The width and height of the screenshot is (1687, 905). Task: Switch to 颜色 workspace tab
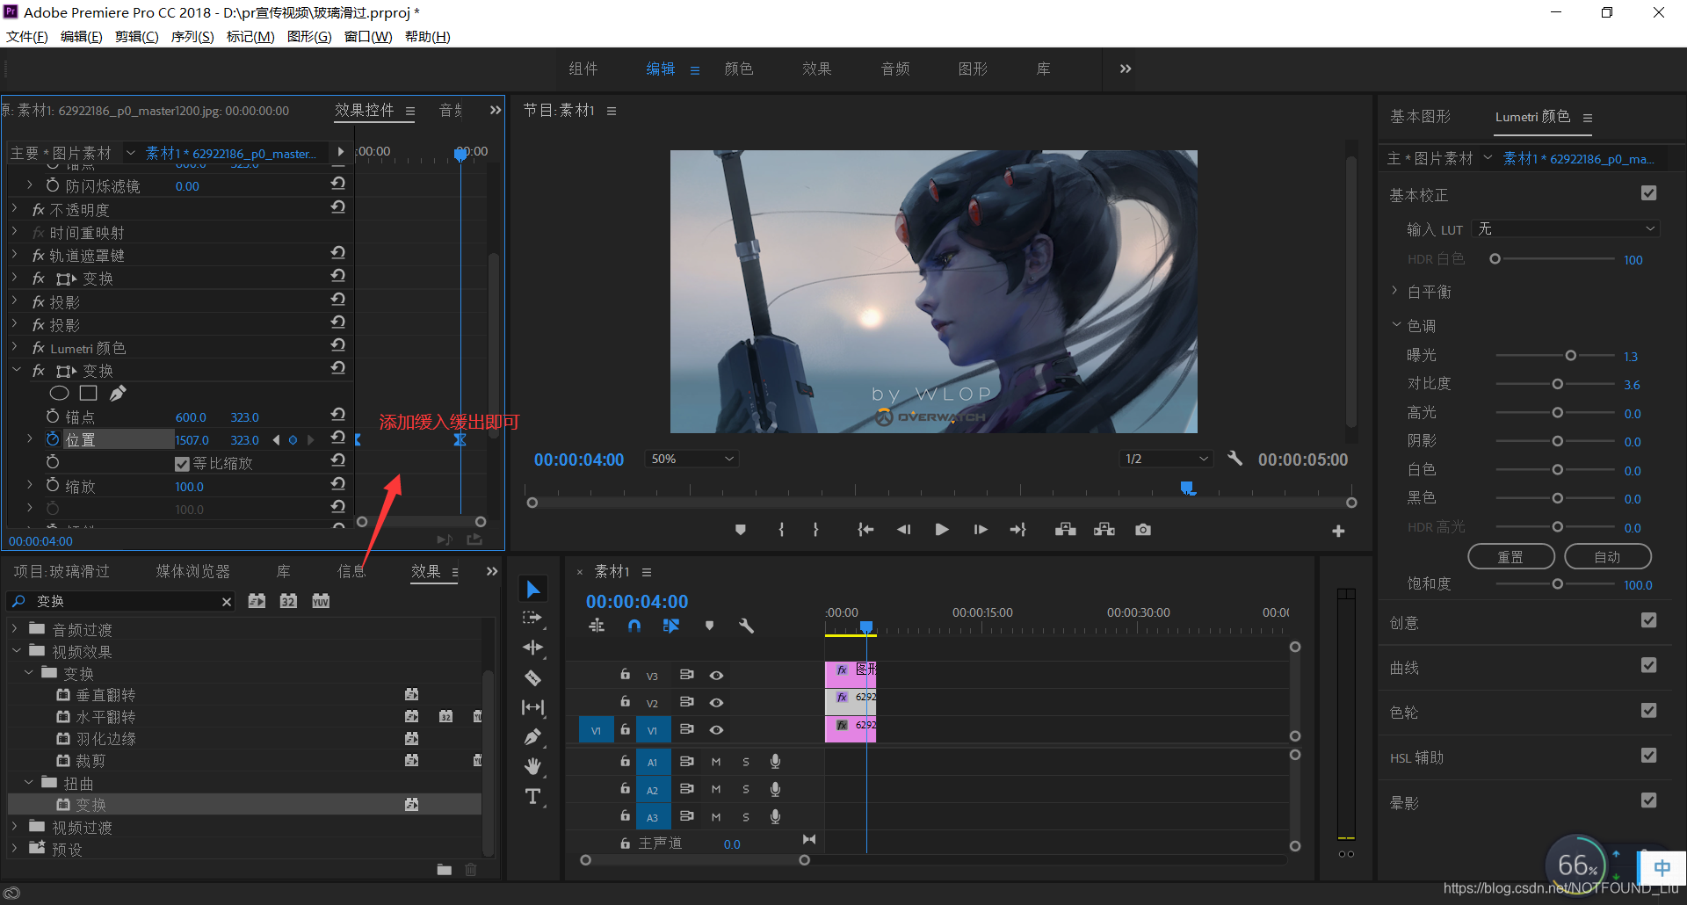point(739,69)
